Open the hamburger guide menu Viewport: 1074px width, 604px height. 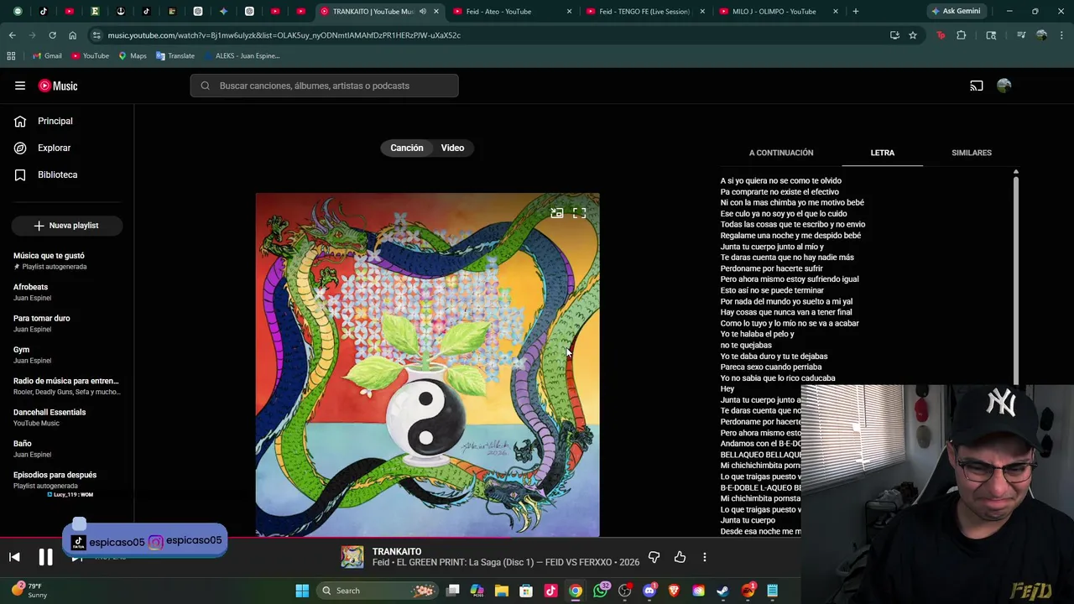tap(20, 86)
